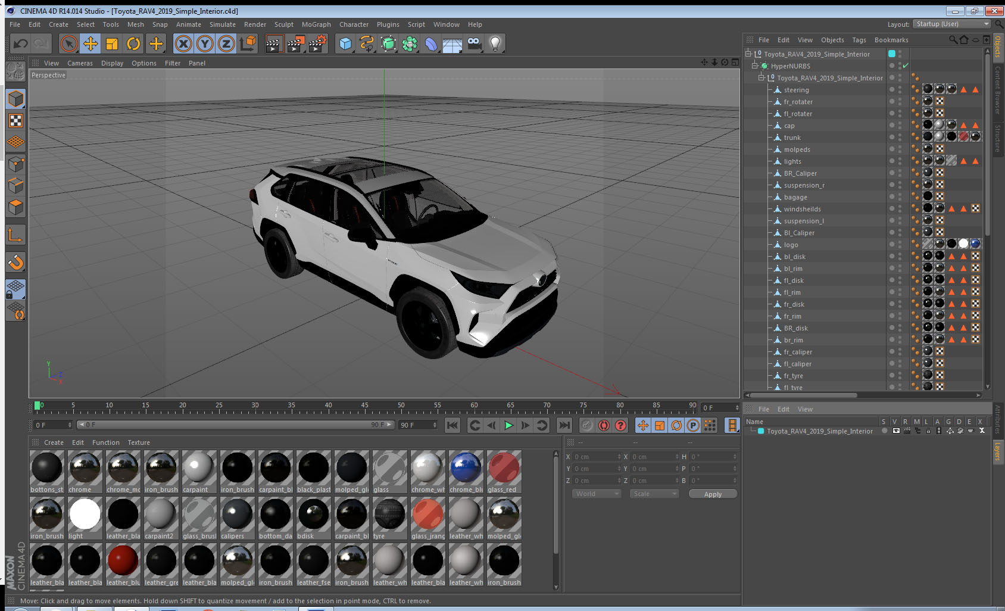Image resolution: width=1005 pixels, height=611 pixels.
Task: Click the Apply button
Action: point(713,494)
